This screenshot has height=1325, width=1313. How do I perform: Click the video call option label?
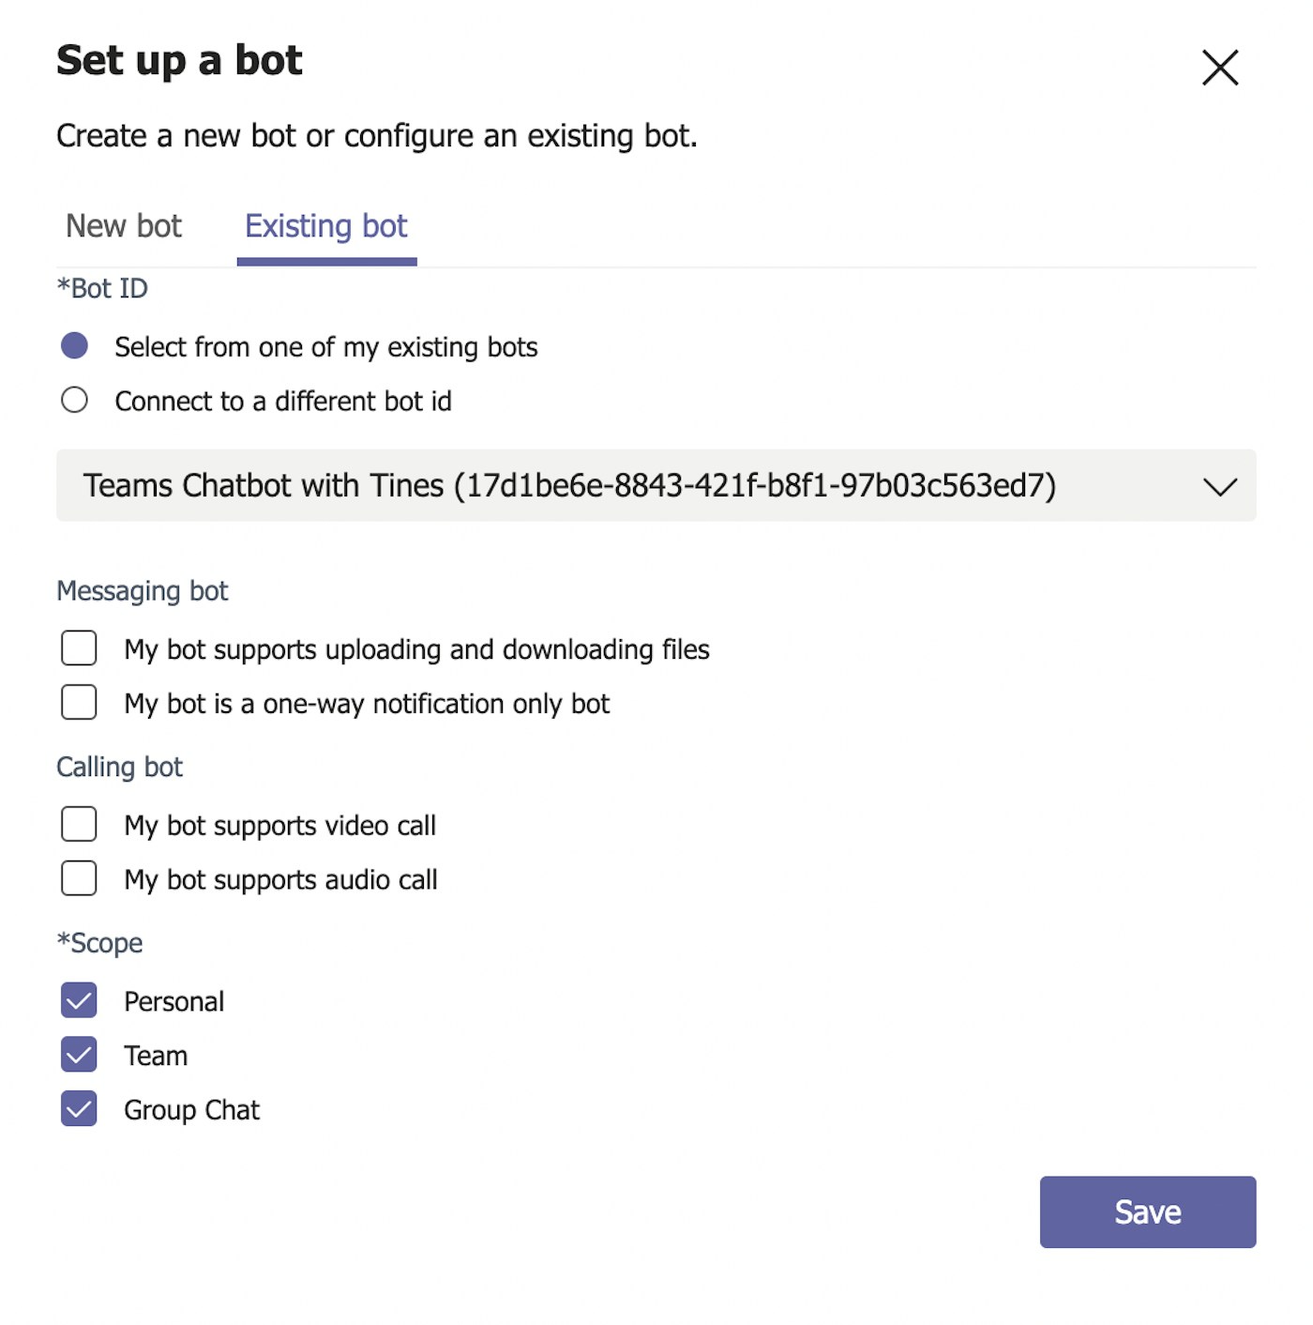[x=279, y=826]
